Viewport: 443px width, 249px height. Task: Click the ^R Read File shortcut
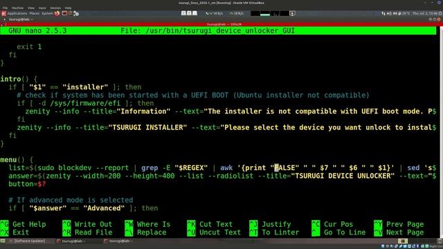click(87, 232)
